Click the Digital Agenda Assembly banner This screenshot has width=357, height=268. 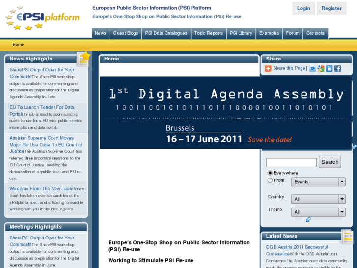click(225, 113)
